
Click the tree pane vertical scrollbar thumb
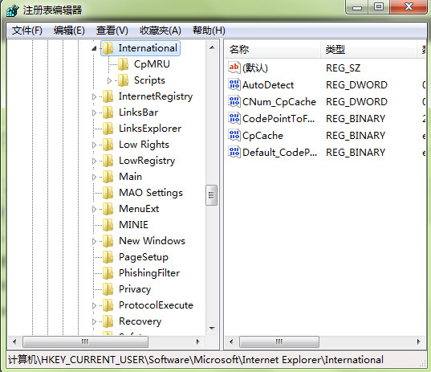[212, 195]
